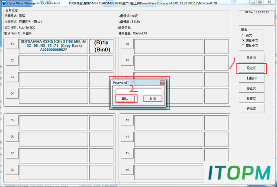Click port 02 button

12,60
